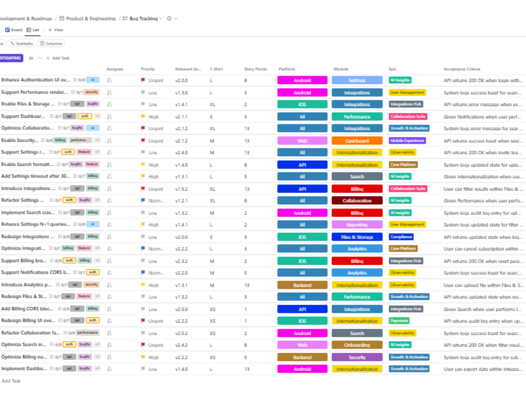This screenshot has width=526, height=394.
Task: Open the Onboarding module dropdown
Action: (357, 345)
